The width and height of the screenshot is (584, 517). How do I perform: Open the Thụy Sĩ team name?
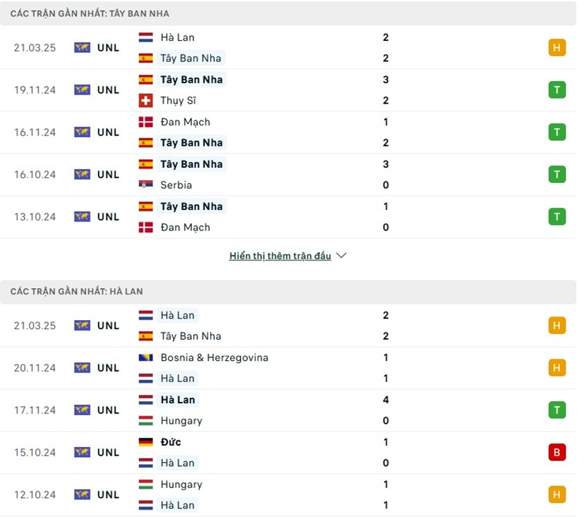(x=178, y=101)
